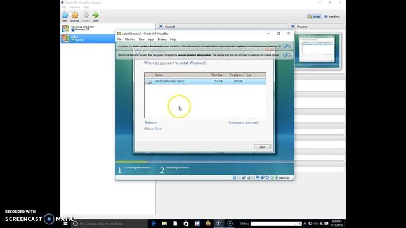Screen dimensions: 406x228
Task: Click the Next button in Windows setup
Action: tap(262, 147)
